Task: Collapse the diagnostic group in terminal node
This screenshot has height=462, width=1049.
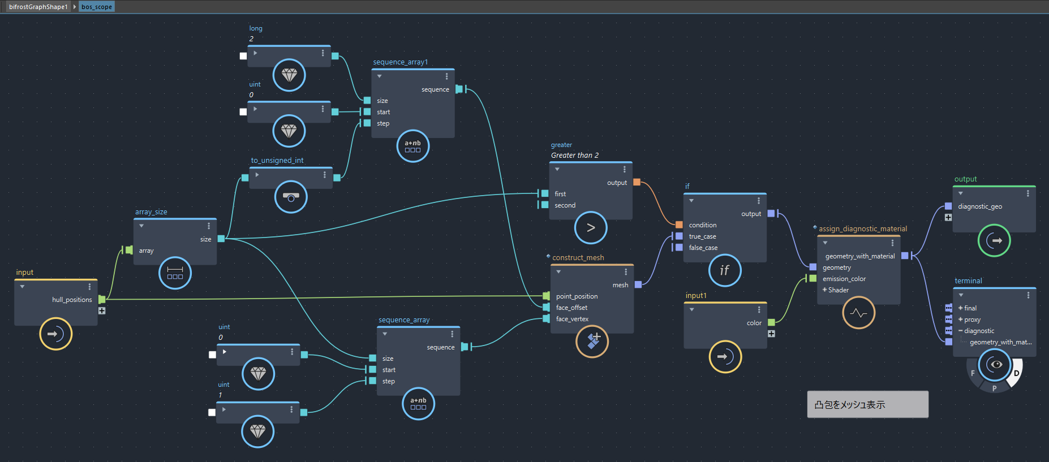Action: [x=960, y=331]
